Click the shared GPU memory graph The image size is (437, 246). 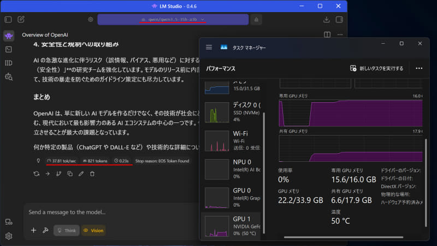351,148
